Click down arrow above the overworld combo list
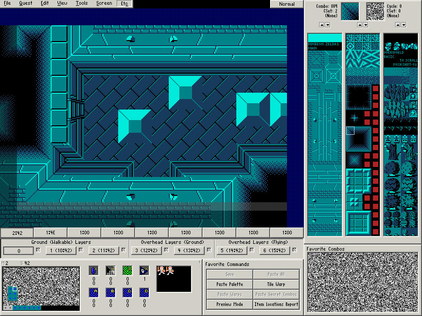Screen dimensions: 422x316 point(404,25)
